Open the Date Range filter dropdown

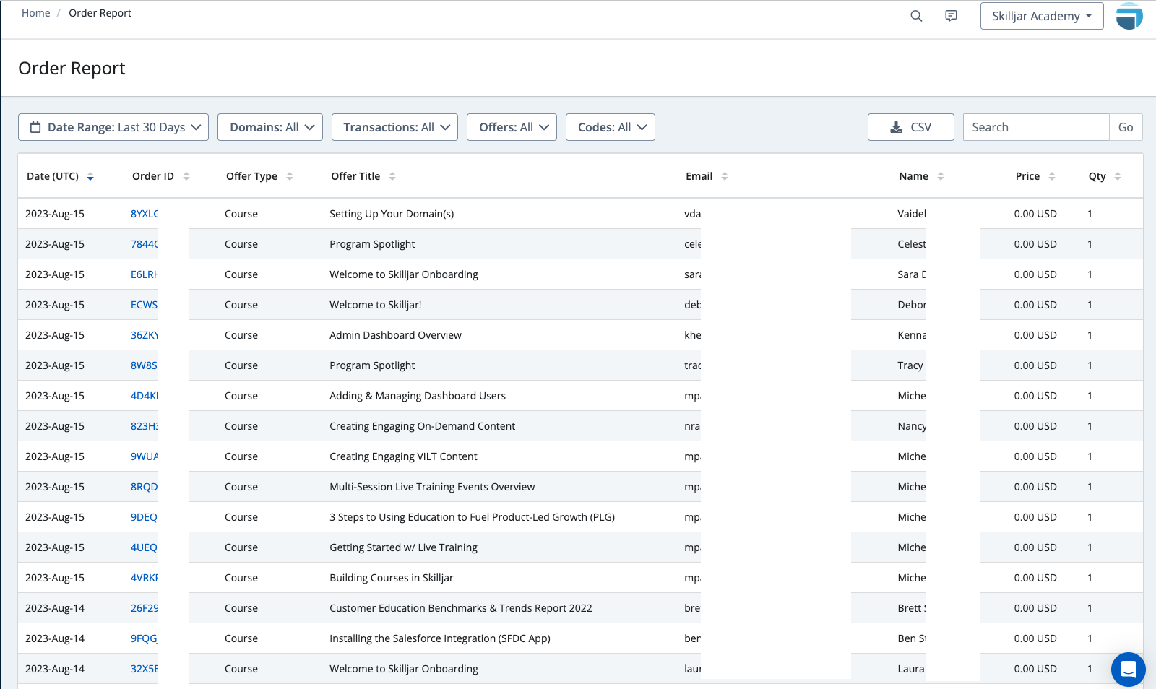tap(113, 127)
